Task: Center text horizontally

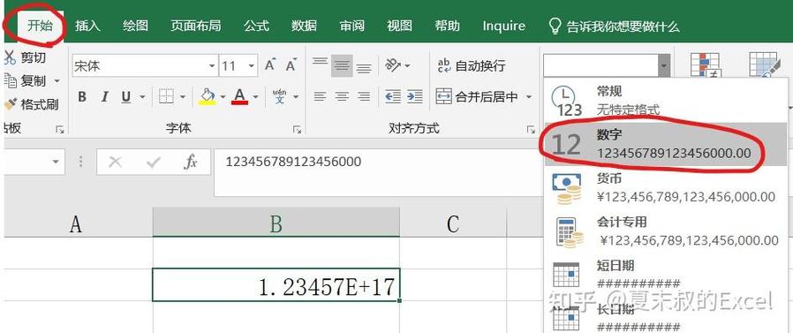Action: [x=342, y=96]
